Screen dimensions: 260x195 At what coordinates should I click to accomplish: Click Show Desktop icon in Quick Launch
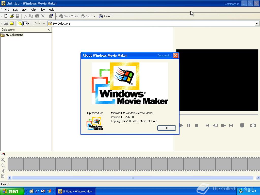(31, 191)
